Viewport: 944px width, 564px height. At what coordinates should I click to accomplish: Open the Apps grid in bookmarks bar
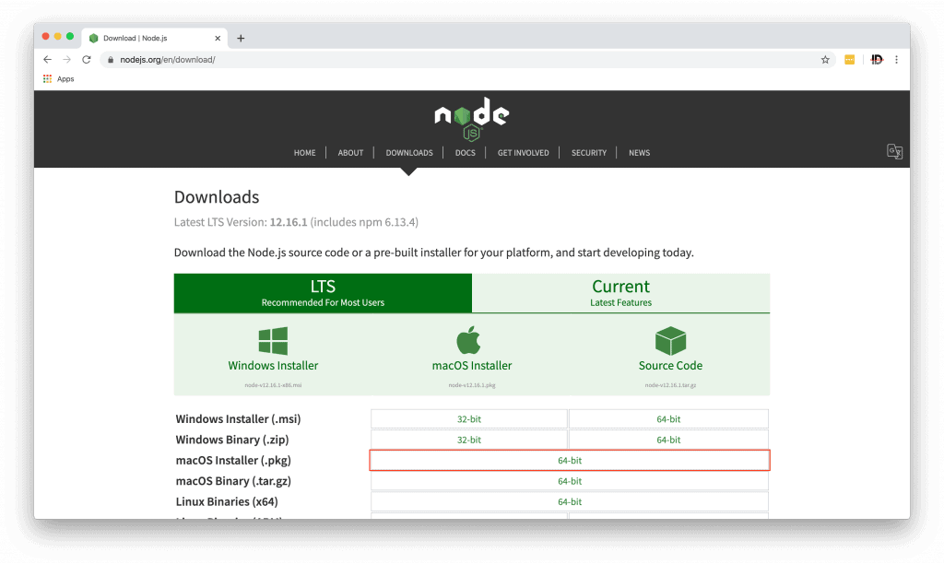coord(58,79)
